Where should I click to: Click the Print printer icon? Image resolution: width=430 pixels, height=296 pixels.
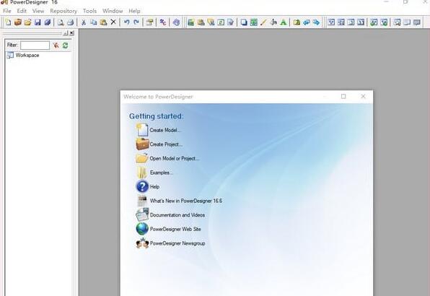click(x=70, y=22)
